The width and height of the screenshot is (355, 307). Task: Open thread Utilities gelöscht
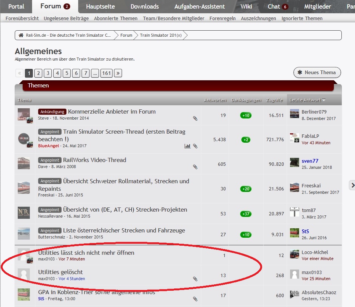60,272
